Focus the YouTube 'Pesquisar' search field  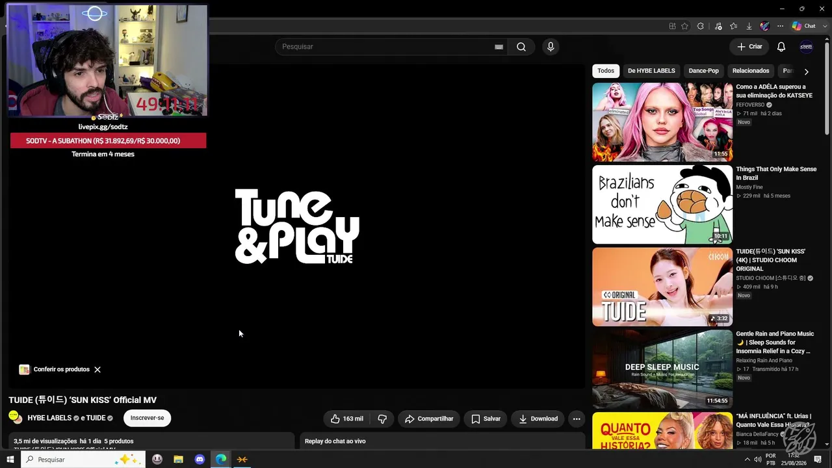tap(385, 47)
